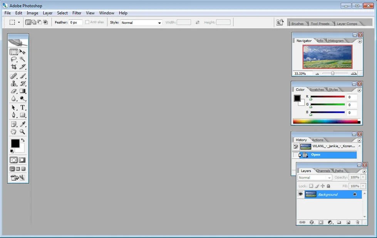
Task: Click the Create new layer icon
Action: (348, 222)
